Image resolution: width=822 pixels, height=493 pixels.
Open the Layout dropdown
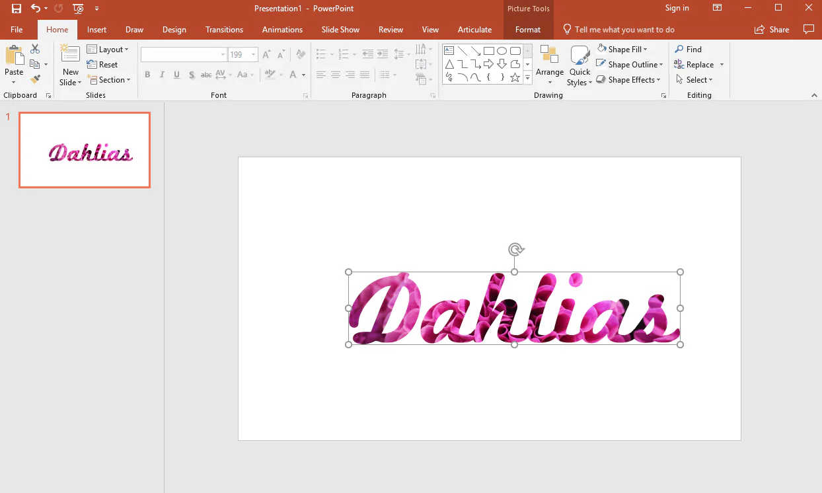coord(108,50)
